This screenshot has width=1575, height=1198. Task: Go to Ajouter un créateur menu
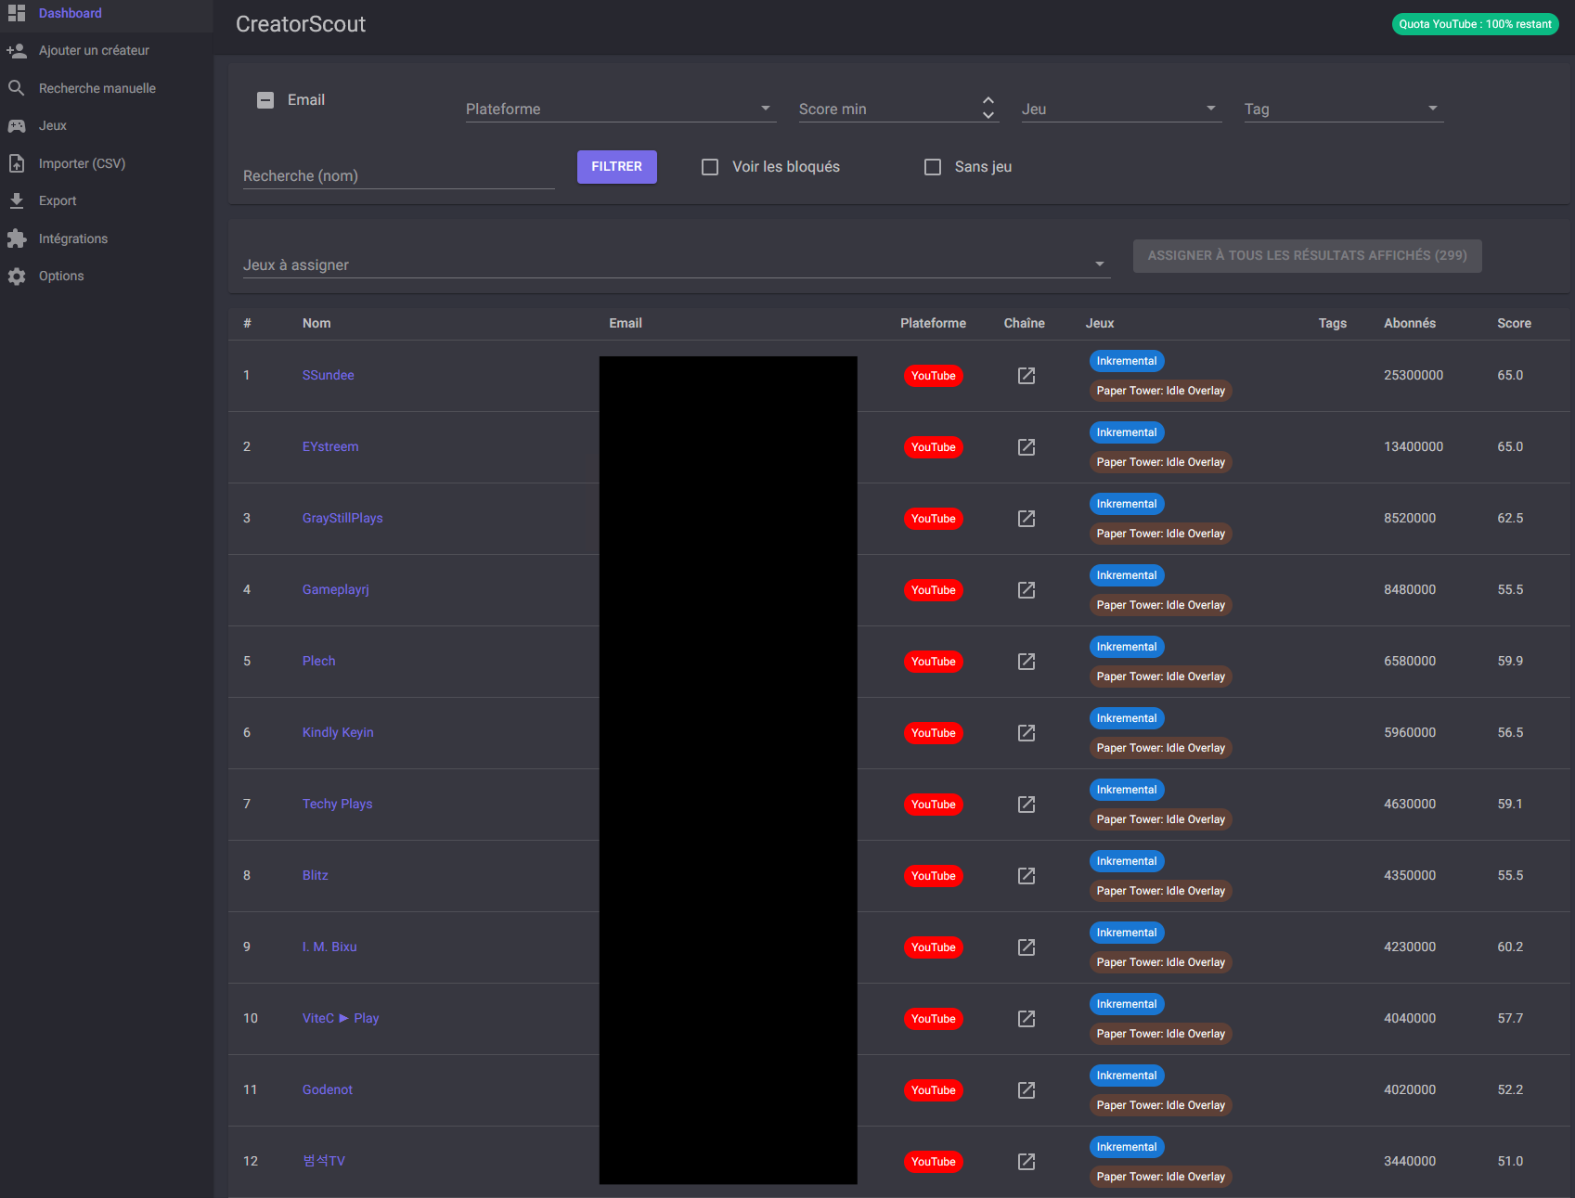(x=94, y=51)
